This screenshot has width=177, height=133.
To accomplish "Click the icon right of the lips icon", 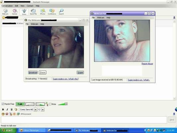I will point(11,114).
